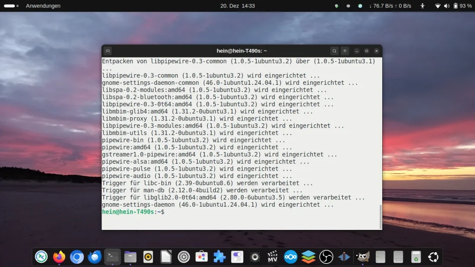Open the terminal hamburger menu
The width and height of the screenshot is (475, 267).
point(344,51)
